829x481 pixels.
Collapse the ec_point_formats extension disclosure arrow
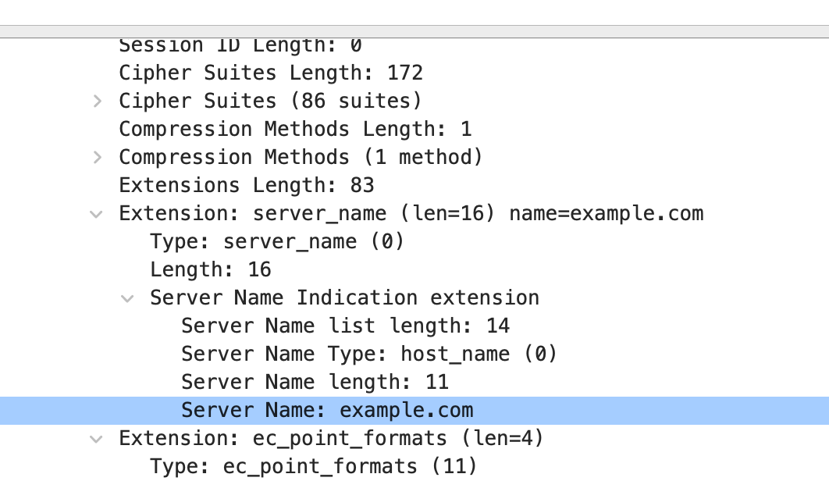[96, 439]
